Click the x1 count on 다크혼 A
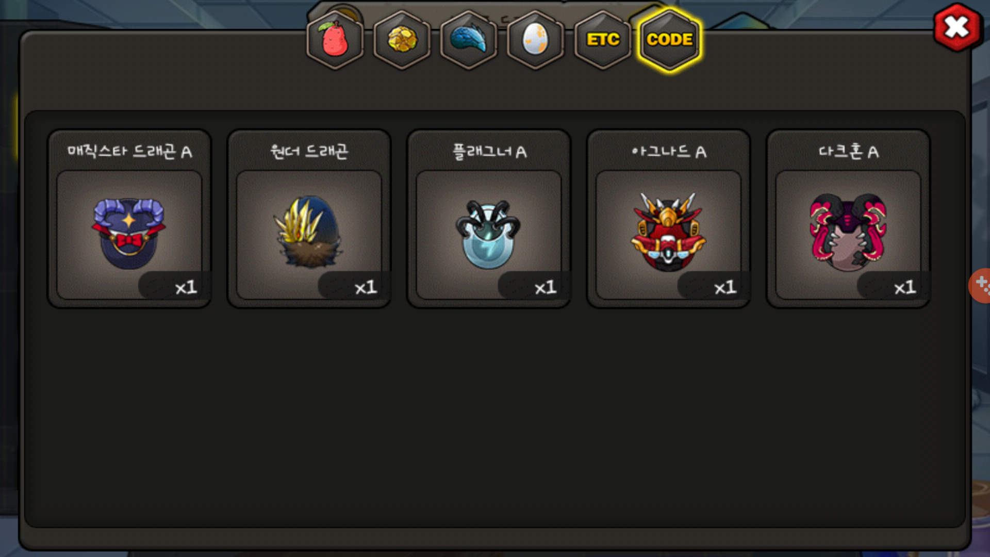Viewport: 990px width, 557px height. point(905,287)
